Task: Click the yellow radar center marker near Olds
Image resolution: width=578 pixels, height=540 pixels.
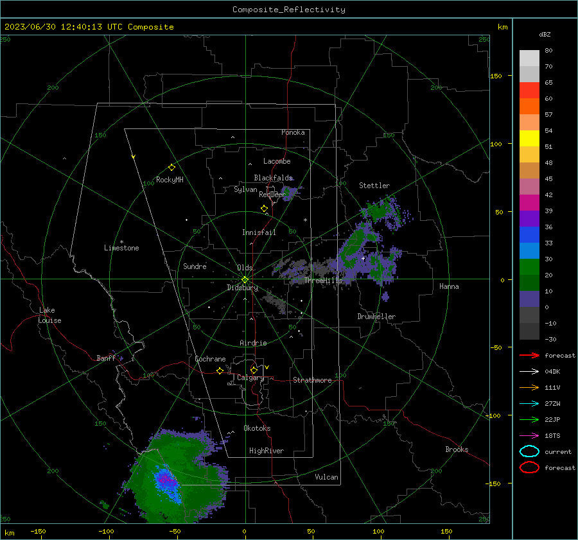Action: [245, 280]
